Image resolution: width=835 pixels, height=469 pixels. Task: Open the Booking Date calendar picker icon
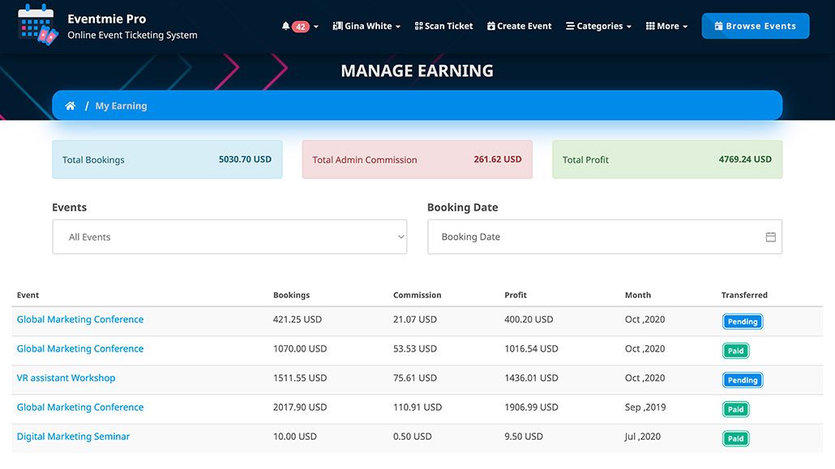pos(770,236)
